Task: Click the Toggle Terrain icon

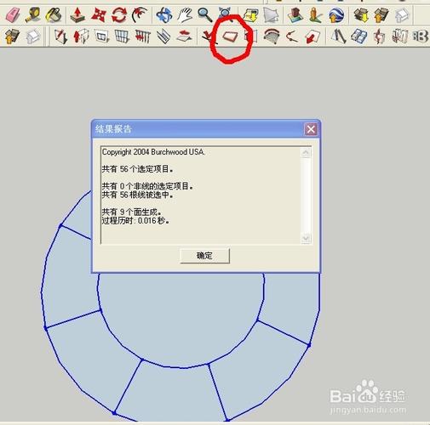Action: click(x=271, y=14)
